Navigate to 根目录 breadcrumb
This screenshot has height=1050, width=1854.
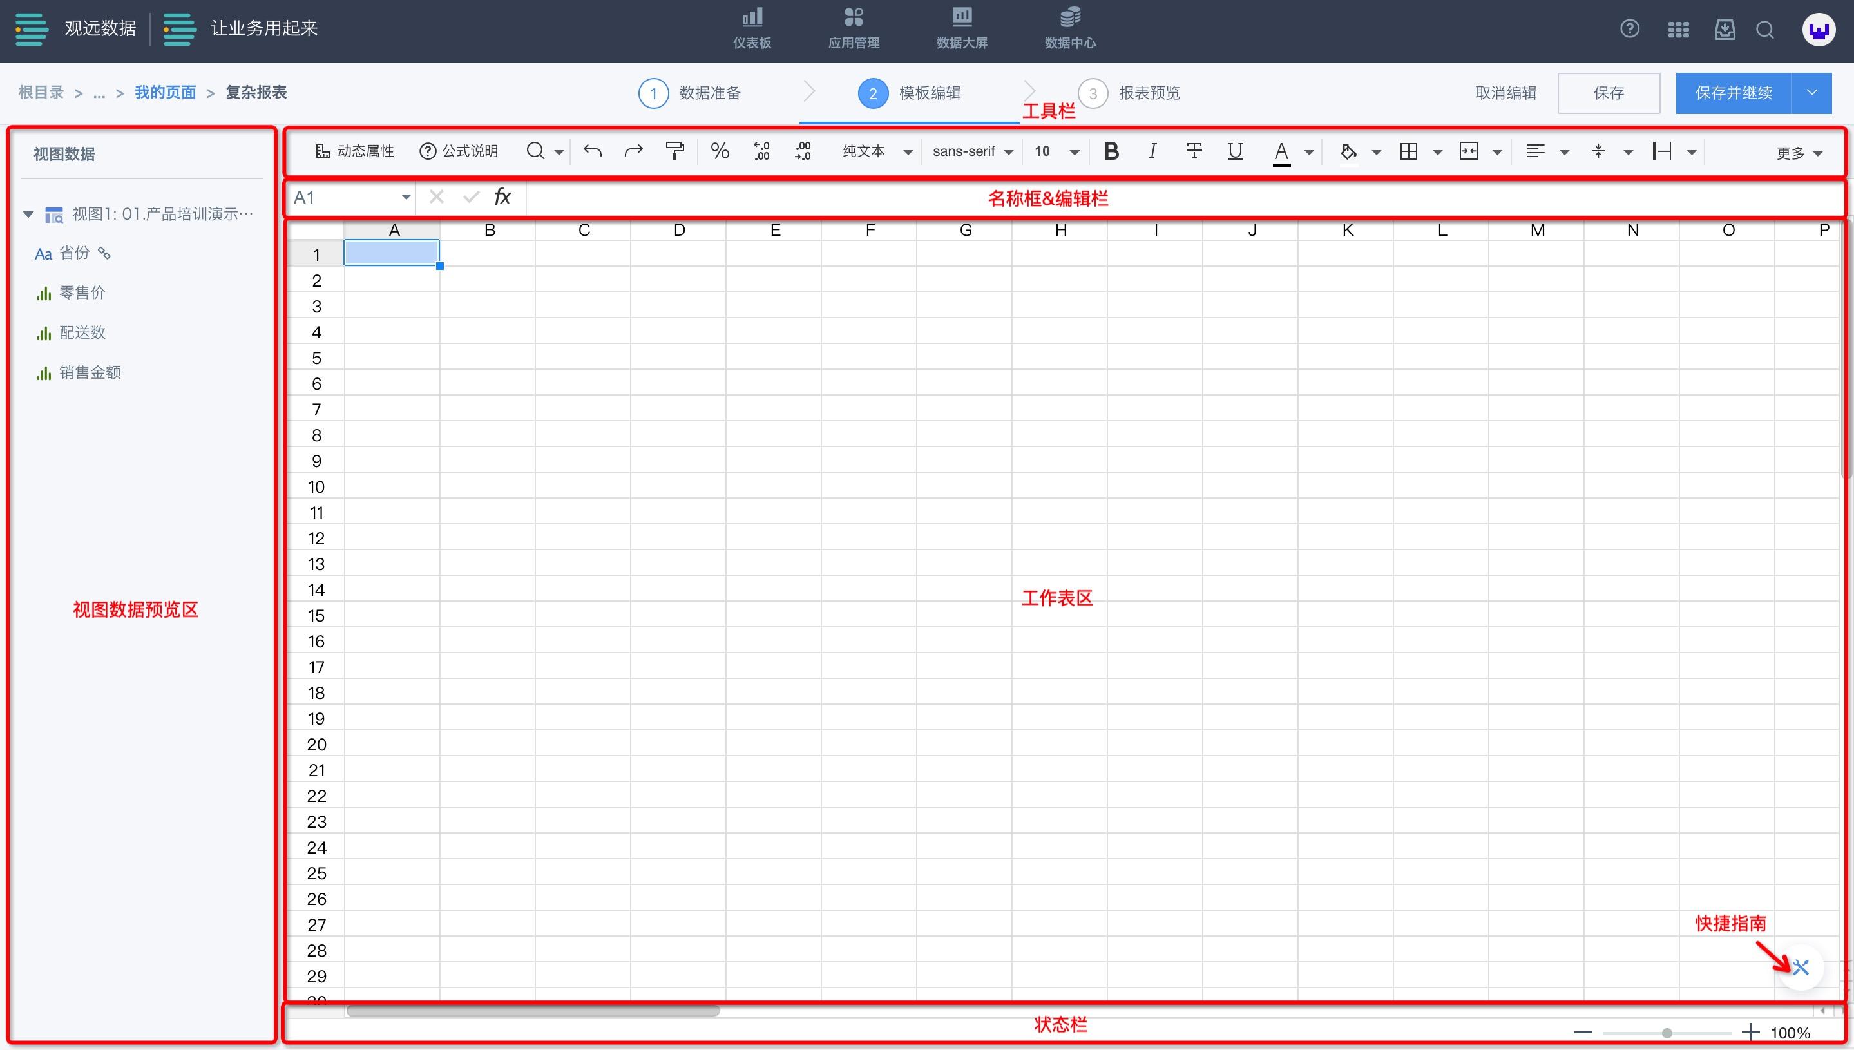(41, 92)
